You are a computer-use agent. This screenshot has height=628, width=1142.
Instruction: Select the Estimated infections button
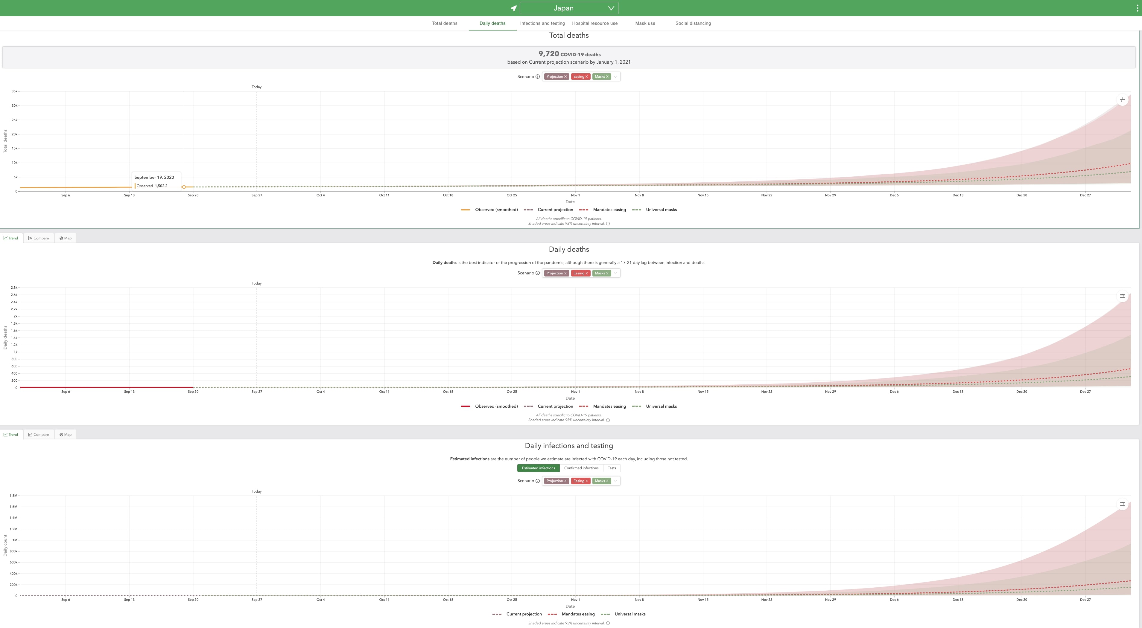point(538,468)
